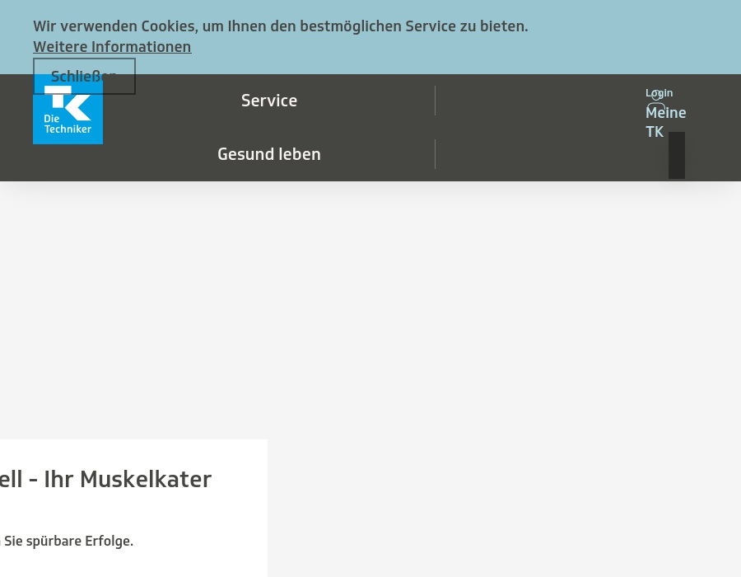
Task: Click the dark collapsed panel icon below Meine TK
Action: 676,155
